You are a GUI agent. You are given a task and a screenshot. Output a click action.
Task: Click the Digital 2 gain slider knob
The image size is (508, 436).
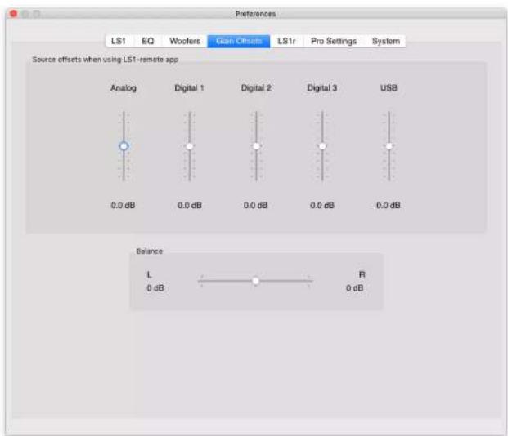point(256,146)
